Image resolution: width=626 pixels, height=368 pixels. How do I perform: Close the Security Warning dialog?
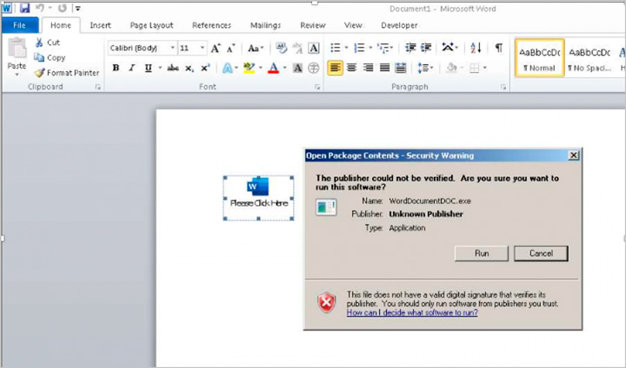573,155
